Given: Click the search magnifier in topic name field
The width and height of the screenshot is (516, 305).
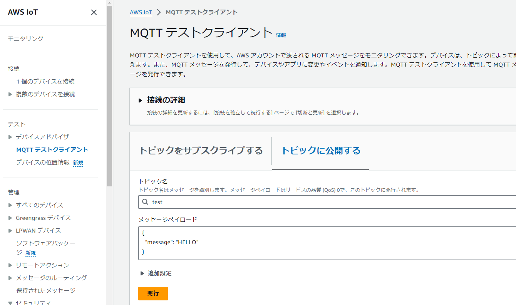Looking at the screenshot, I should 145,202.
